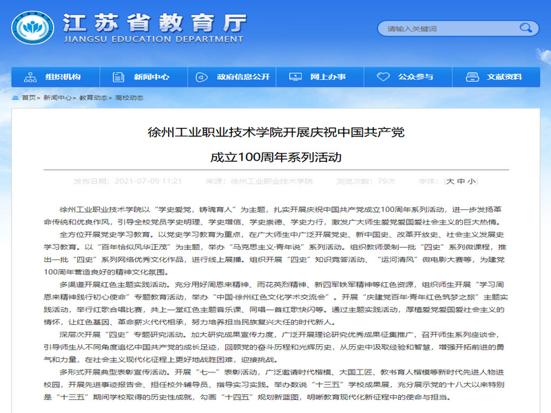
Task: Open 高校动态 breadcrumb link
Action: [x=129, y=98]
